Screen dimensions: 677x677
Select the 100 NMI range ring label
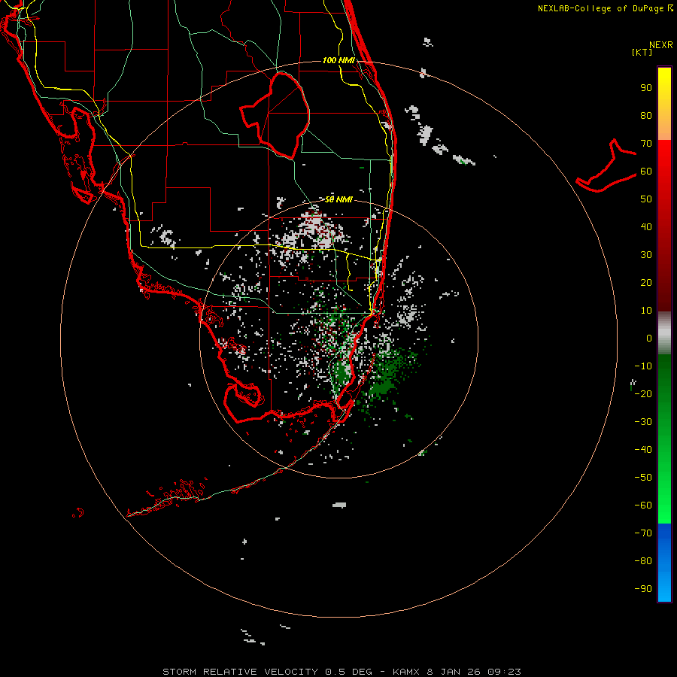(x=338, y=60)
